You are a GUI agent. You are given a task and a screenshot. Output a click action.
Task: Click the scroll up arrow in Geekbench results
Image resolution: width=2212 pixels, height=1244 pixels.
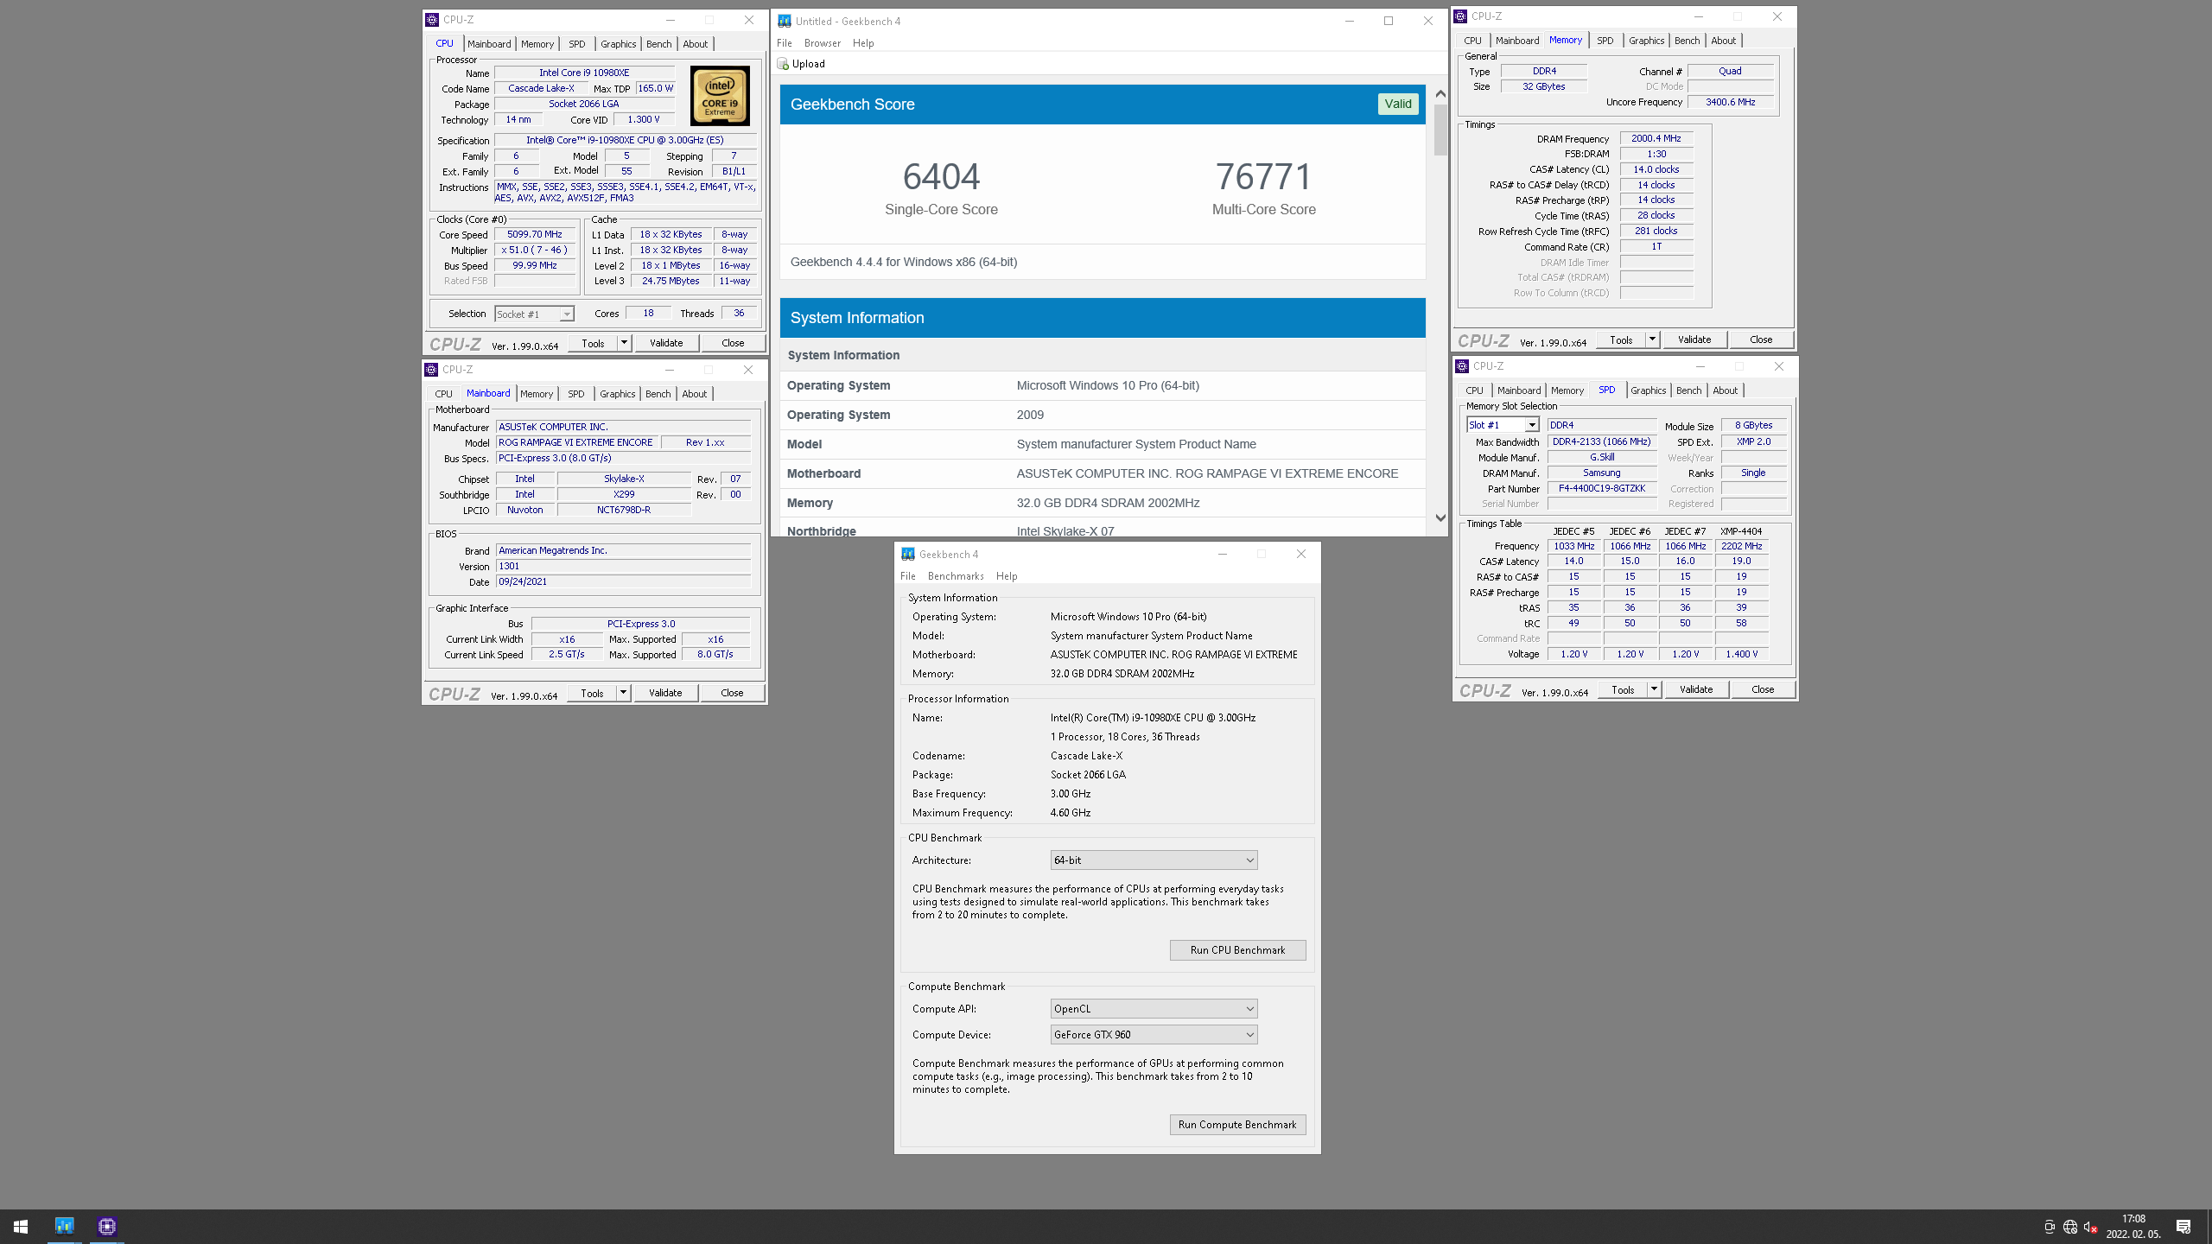(1440, 93)
